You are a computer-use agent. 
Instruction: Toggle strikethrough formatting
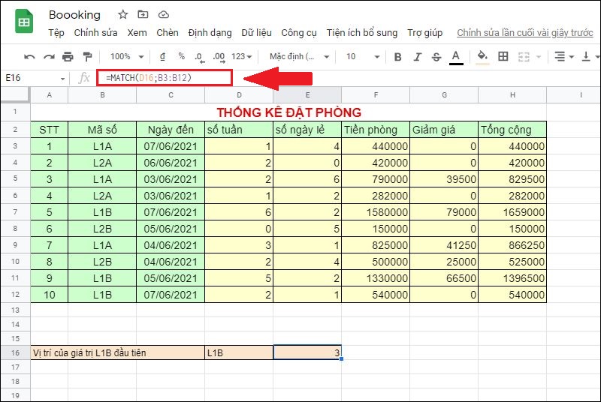pyautogui.click(x=436, y=57)
